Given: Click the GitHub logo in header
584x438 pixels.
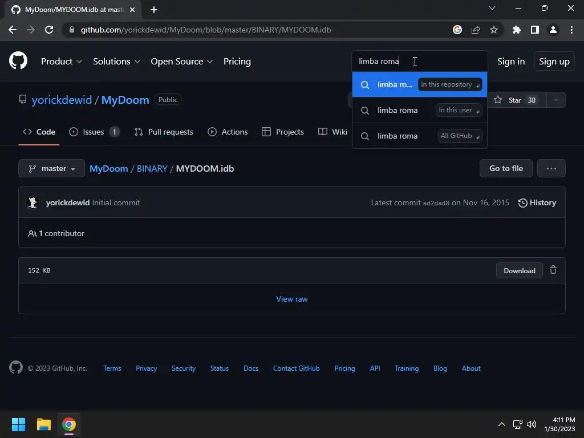Looking at the screenshot, I should coord(18,60).
